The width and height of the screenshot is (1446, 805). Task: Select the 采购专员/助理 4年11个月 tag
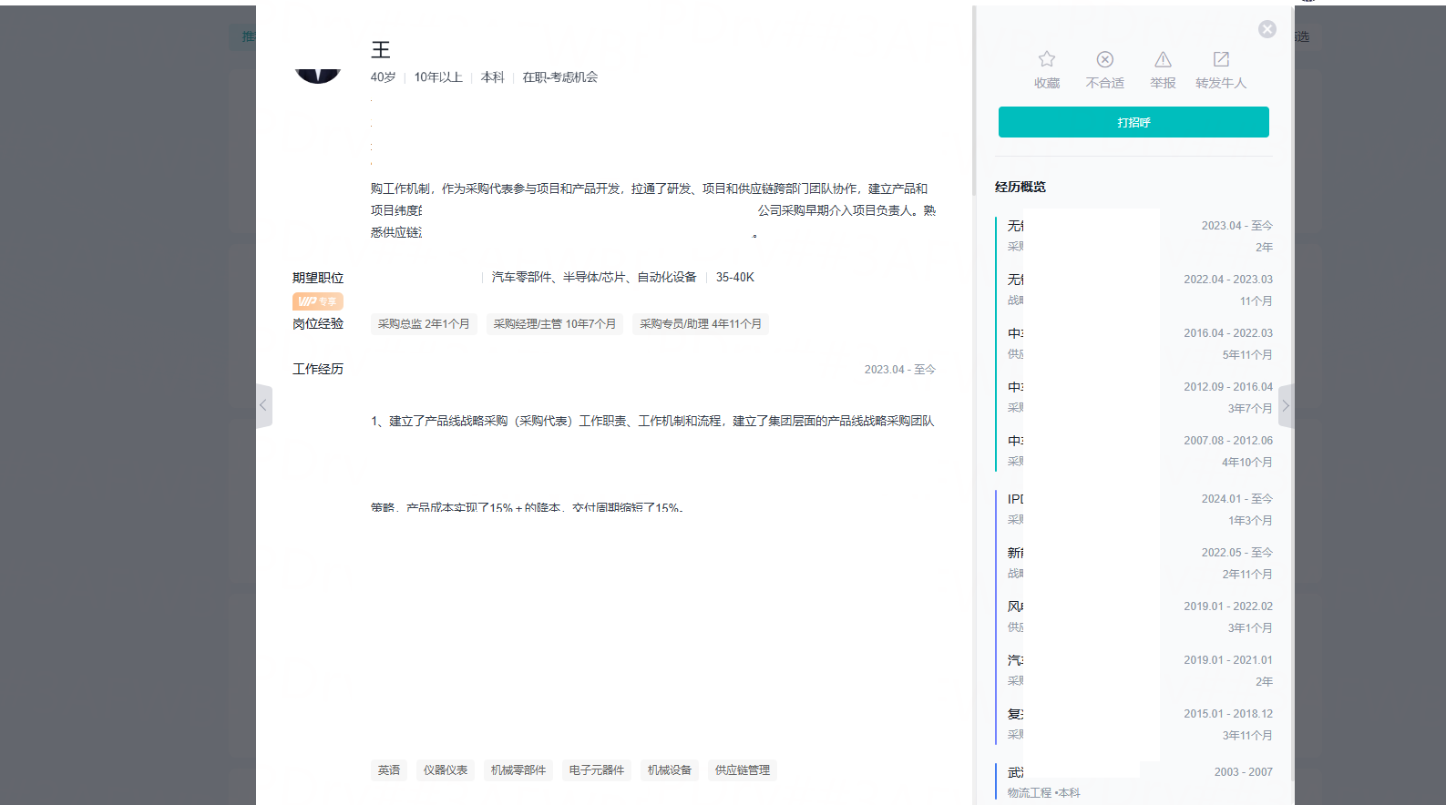700,324
